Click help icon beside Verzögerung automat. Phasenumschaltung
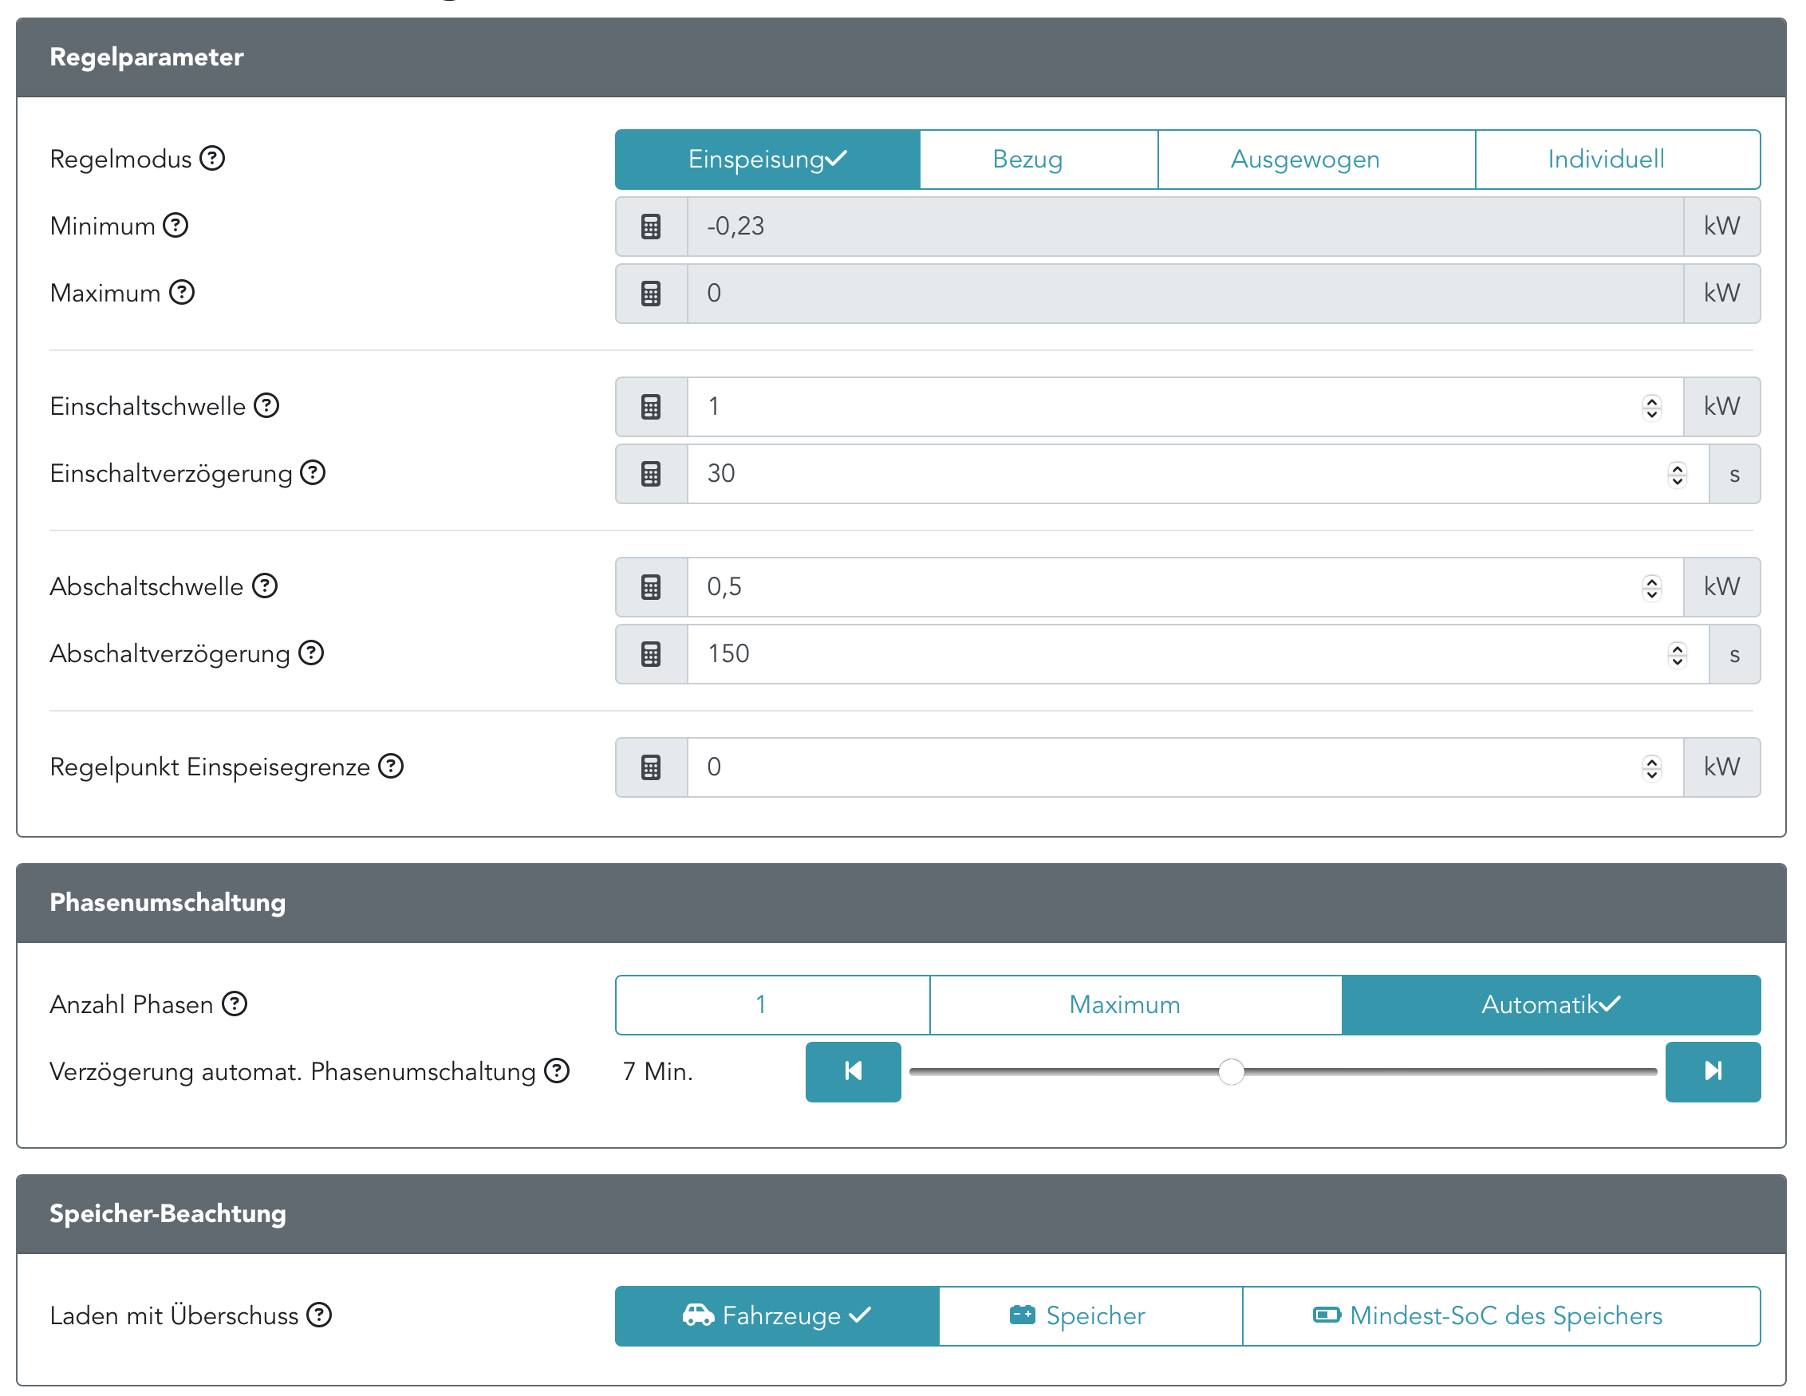 [x=558, y=1071]
